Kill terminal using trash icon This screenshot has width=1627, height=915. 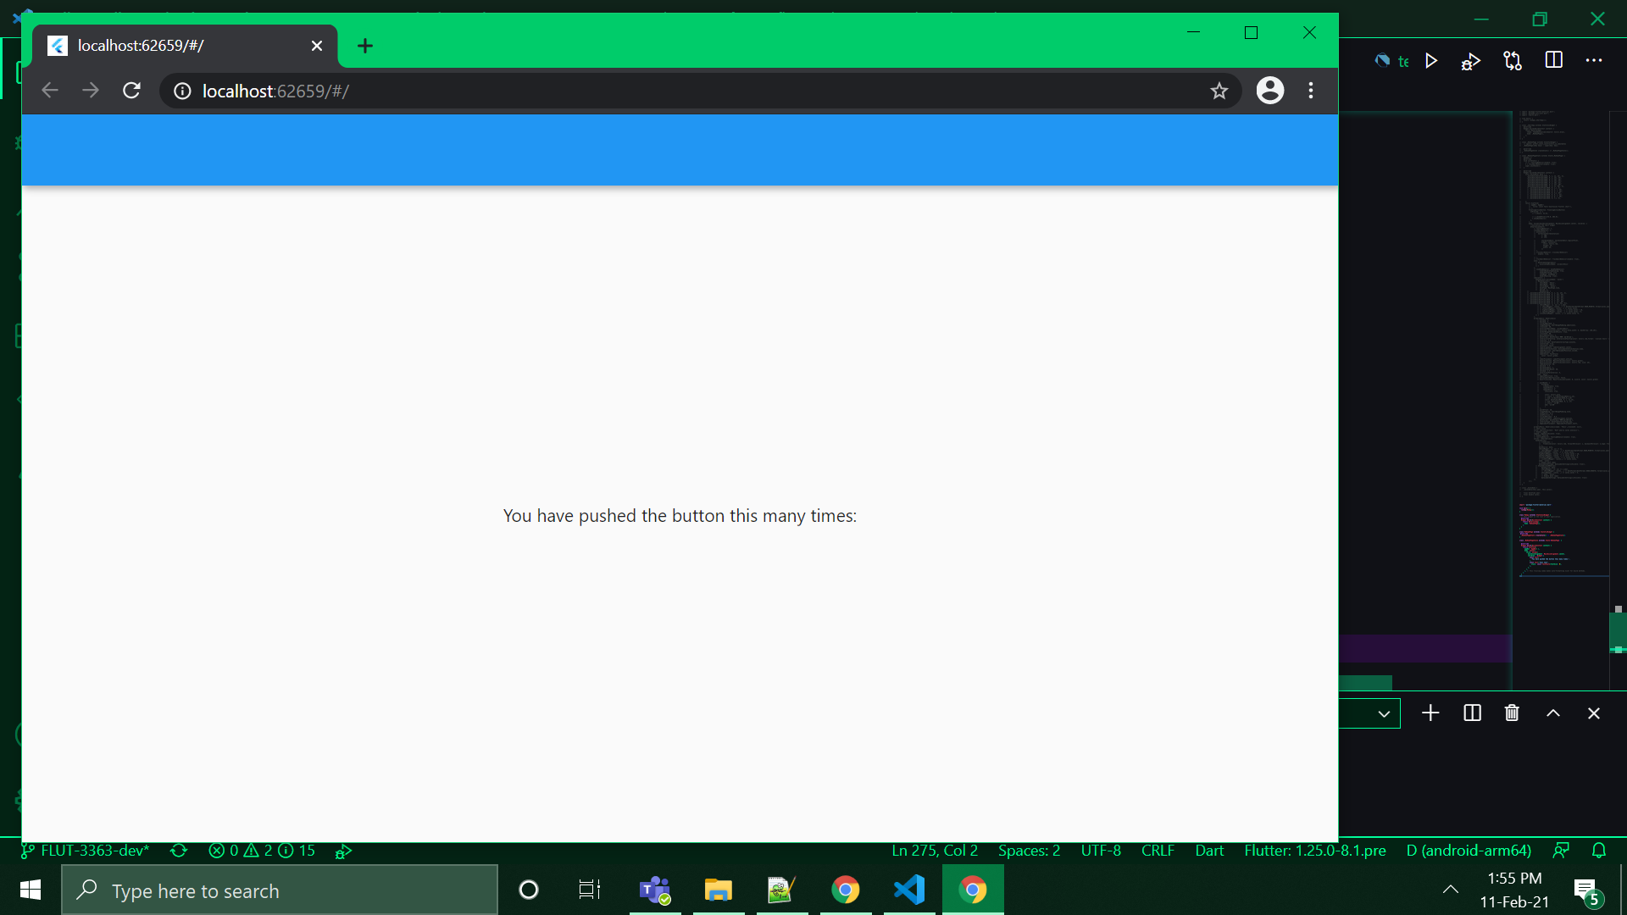pyautogui.click(x=1512, y=713)
